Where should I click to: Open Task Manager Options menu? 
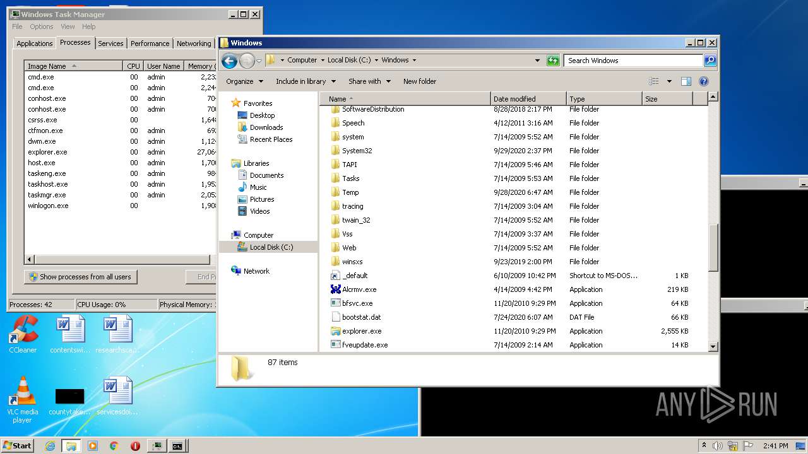point(42,26)
